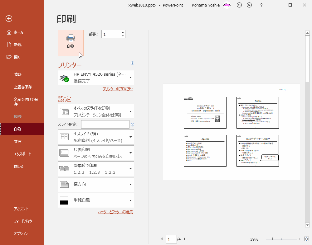Select 新規 in the sidebar
312x245 pixels.
coord(22,45)
